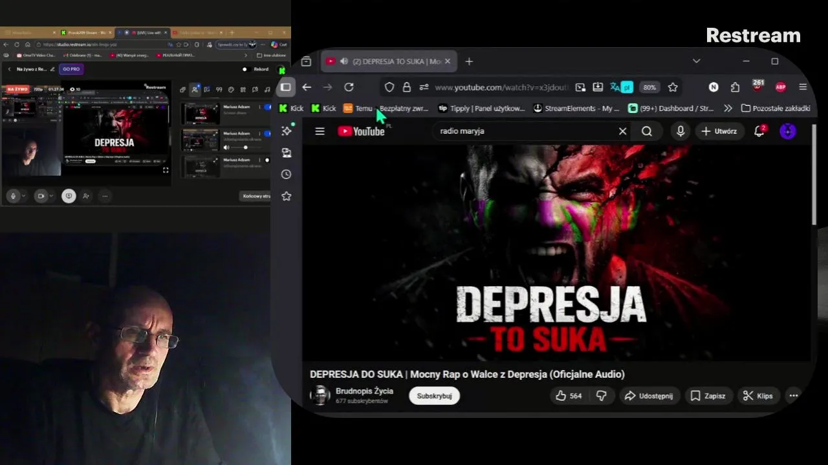Reload the YouTube page
828x465 pixels.
[349, 87]
